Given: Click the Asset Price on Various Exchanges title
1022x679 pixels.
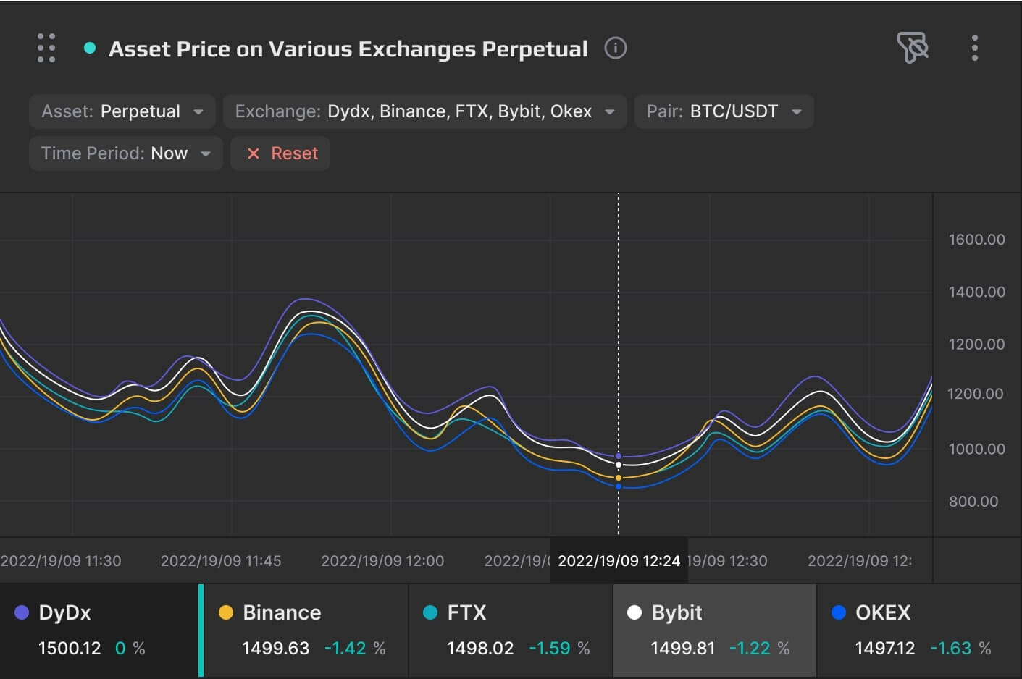Looking at the screenshot, I should [x=348, y=48].
